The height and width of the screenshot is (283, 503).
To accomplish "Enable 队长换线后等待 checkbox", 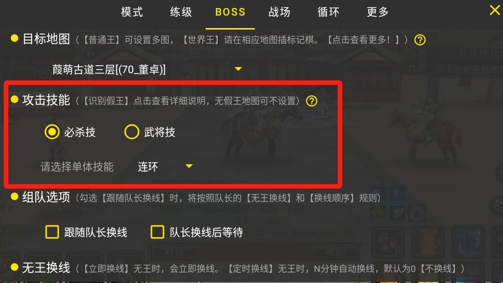I will click(157, 232).
